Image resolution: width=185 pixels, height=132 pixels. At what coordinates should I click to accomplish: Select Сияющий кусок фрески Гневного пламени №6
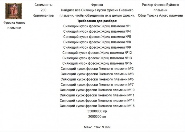click(97, 79)
